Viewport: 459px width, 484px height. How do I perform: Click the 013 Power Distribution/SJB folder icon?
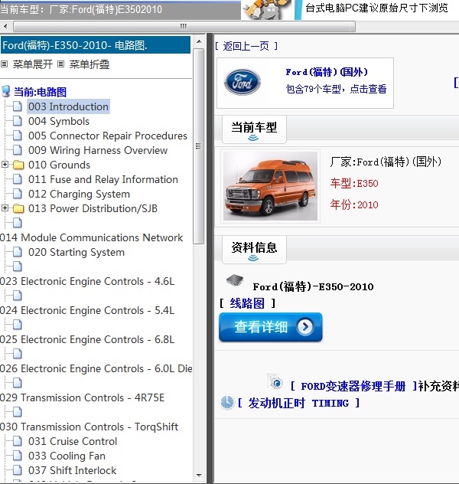18,208
